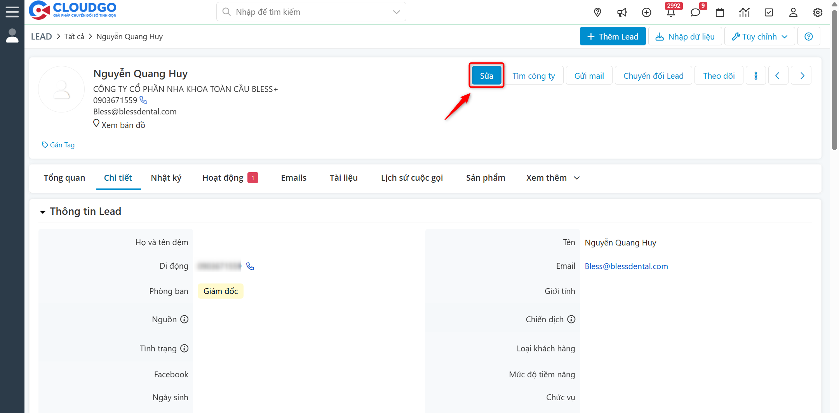Open the analytics chart icon

pyautogui.click(x=744, y=12)
